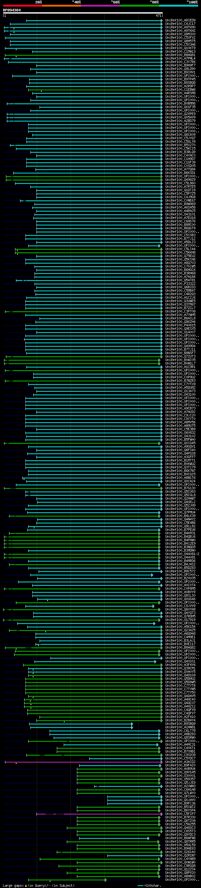This screenshot has height=888, width=201.
Task: Open hit UniRef100_A9TKH0
Action: click(x=180, y=27)
